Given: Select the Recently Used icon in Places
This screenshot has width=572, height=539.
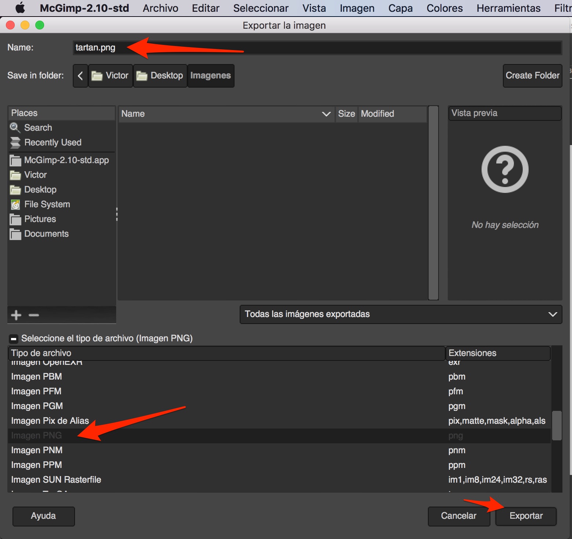Looking at the screenshot, I should coord(15,142).
